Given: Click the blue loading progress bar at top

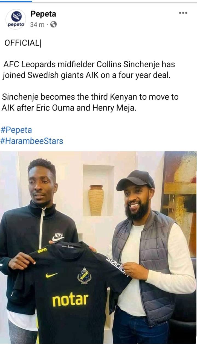Looking at the screenshot, I should (x=16, y=1).
